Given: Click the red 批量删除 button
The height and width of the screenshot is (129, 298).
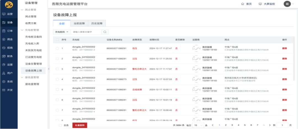Looking at the screenshot, I should tap(80, 125).
